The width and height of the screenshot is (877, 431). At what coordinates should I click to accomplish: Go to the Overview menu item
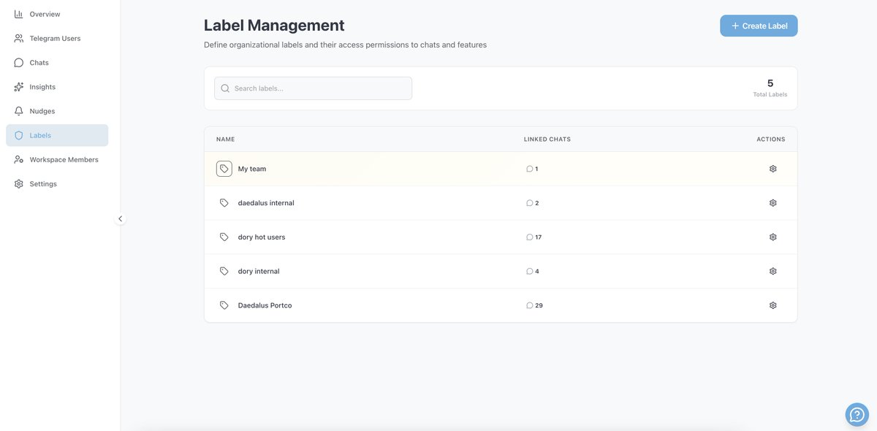pyautogui.click(x=57, y=14)
